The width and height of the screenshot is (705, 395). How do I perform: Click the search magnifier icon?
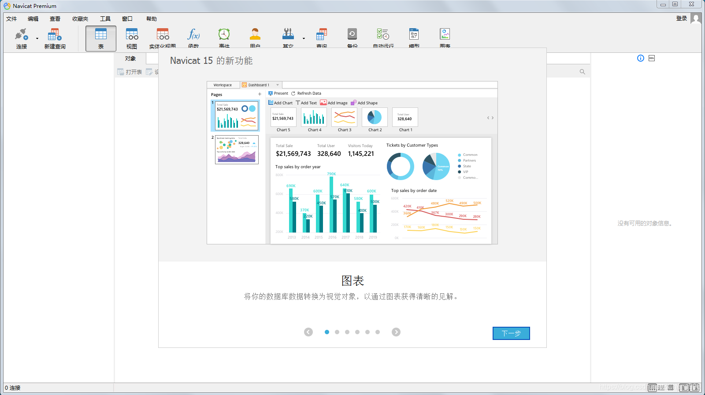coord(583,72)
